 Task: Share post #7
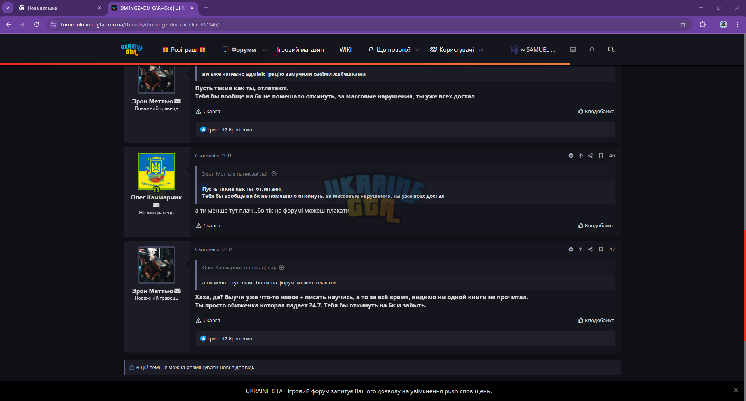pyautogui.click(x=590, y=249)
